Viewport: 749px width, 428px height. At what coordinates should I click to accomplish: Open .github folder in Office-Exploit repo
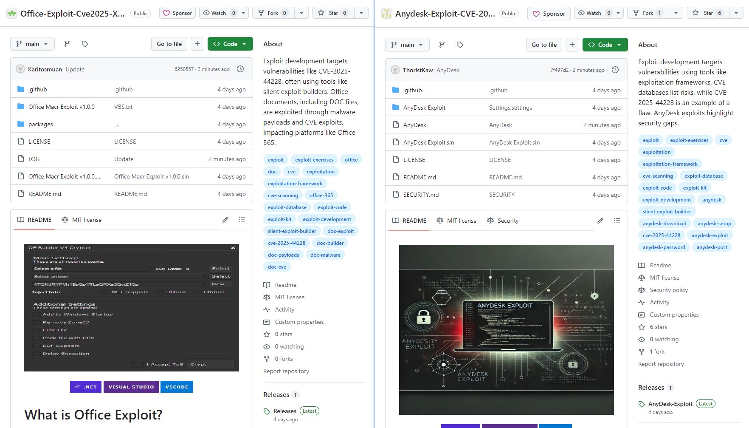tap(38, 89)
